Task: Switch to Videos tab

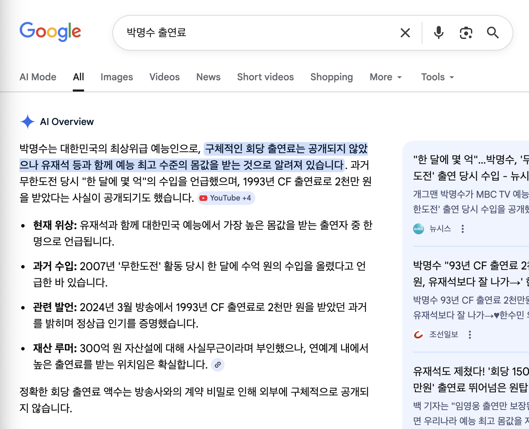Action: click(x=164, y=77)
